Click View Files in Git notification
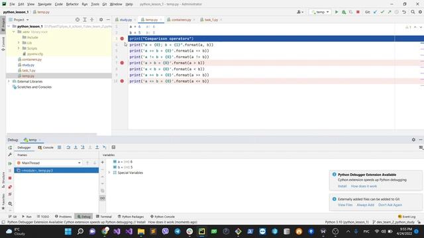424x238 pixels. (345, 205)
